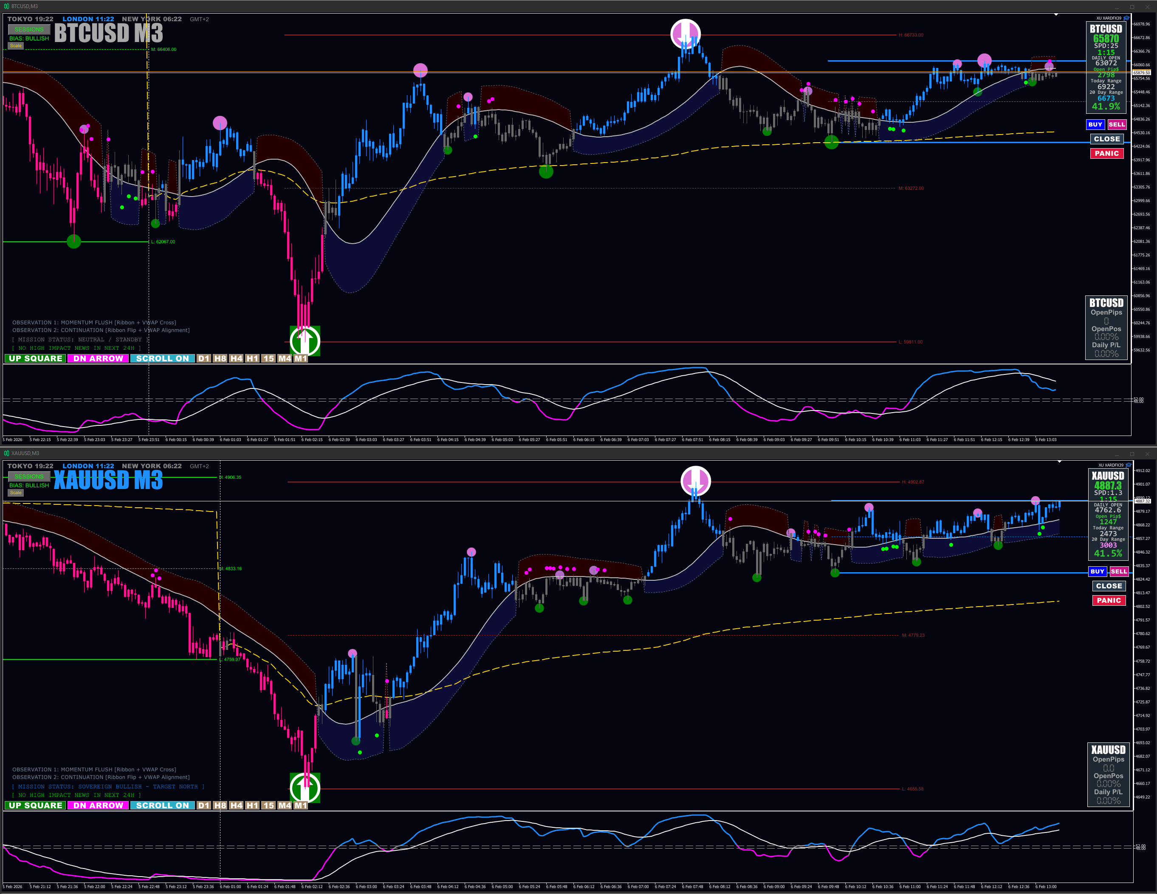Toggle DN ARROW on the XAUUSD chart
This screenshot has width=1157, height=894.
coord(98,805)
